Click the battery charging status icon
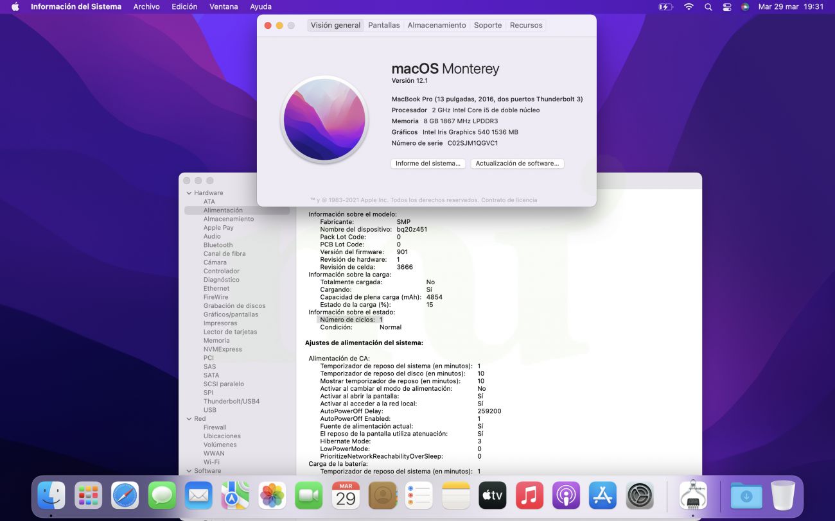Screen dimensions: 835x521 [x=666, y=6]
